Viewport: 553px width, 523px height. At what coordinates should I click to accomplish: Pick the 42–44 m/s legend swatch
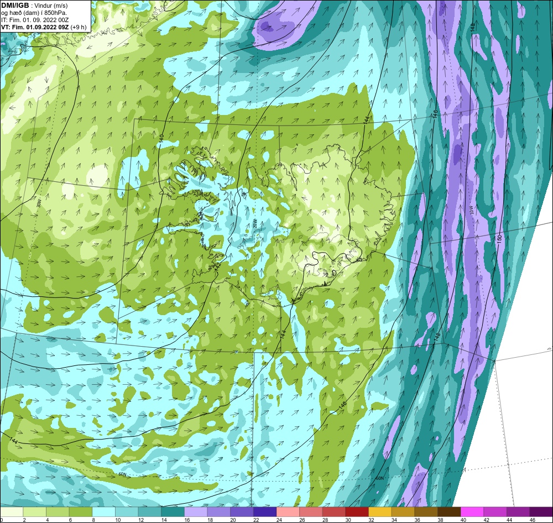point(495,512)
